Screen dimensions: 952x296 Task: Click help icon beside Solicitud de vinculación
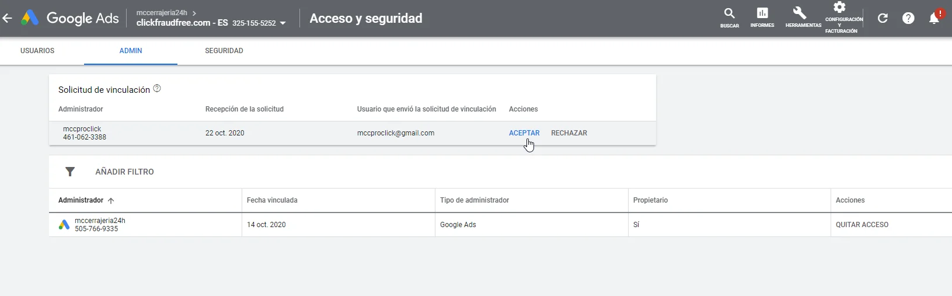157,89
